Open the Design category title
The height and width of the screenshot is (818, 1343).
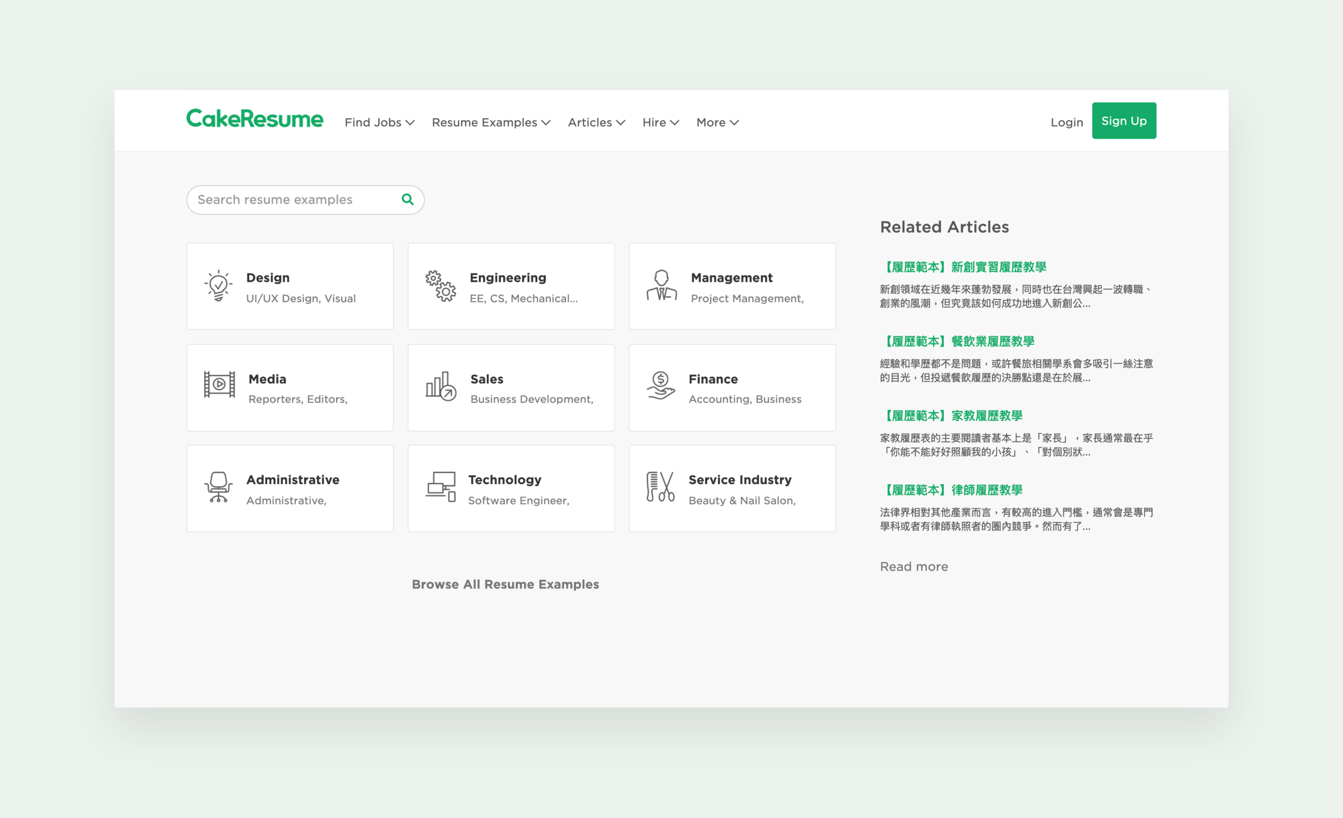(268, 277)
